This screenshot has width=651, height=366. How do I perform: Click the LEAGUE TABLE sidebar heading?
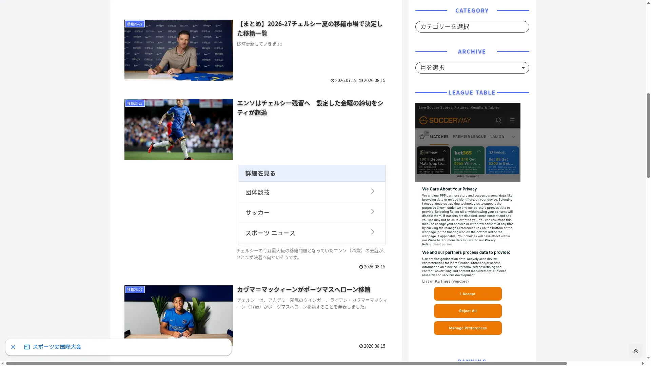point(472,93)
